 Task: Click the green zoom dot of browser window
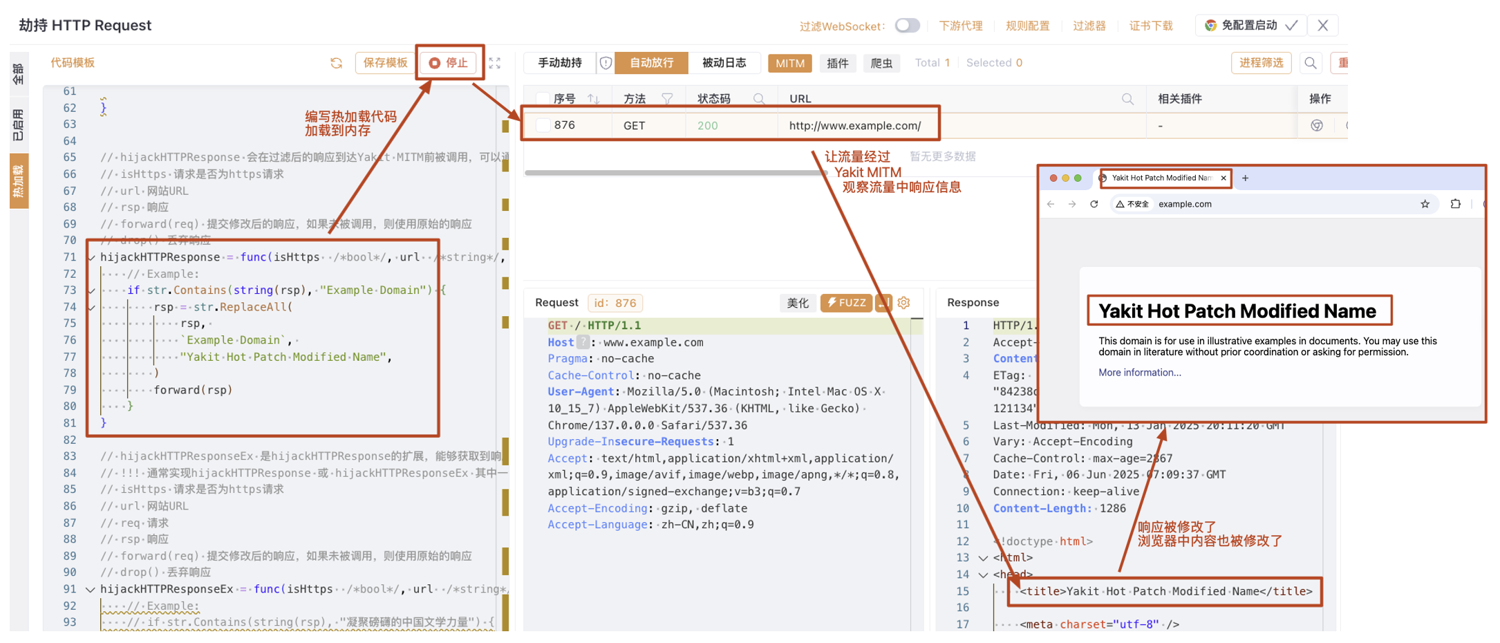1078,178
